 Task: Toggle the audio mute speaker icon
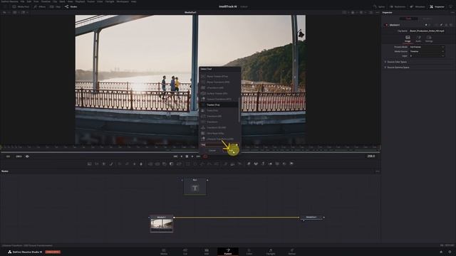pyautogui.click(x=27, y=156)
